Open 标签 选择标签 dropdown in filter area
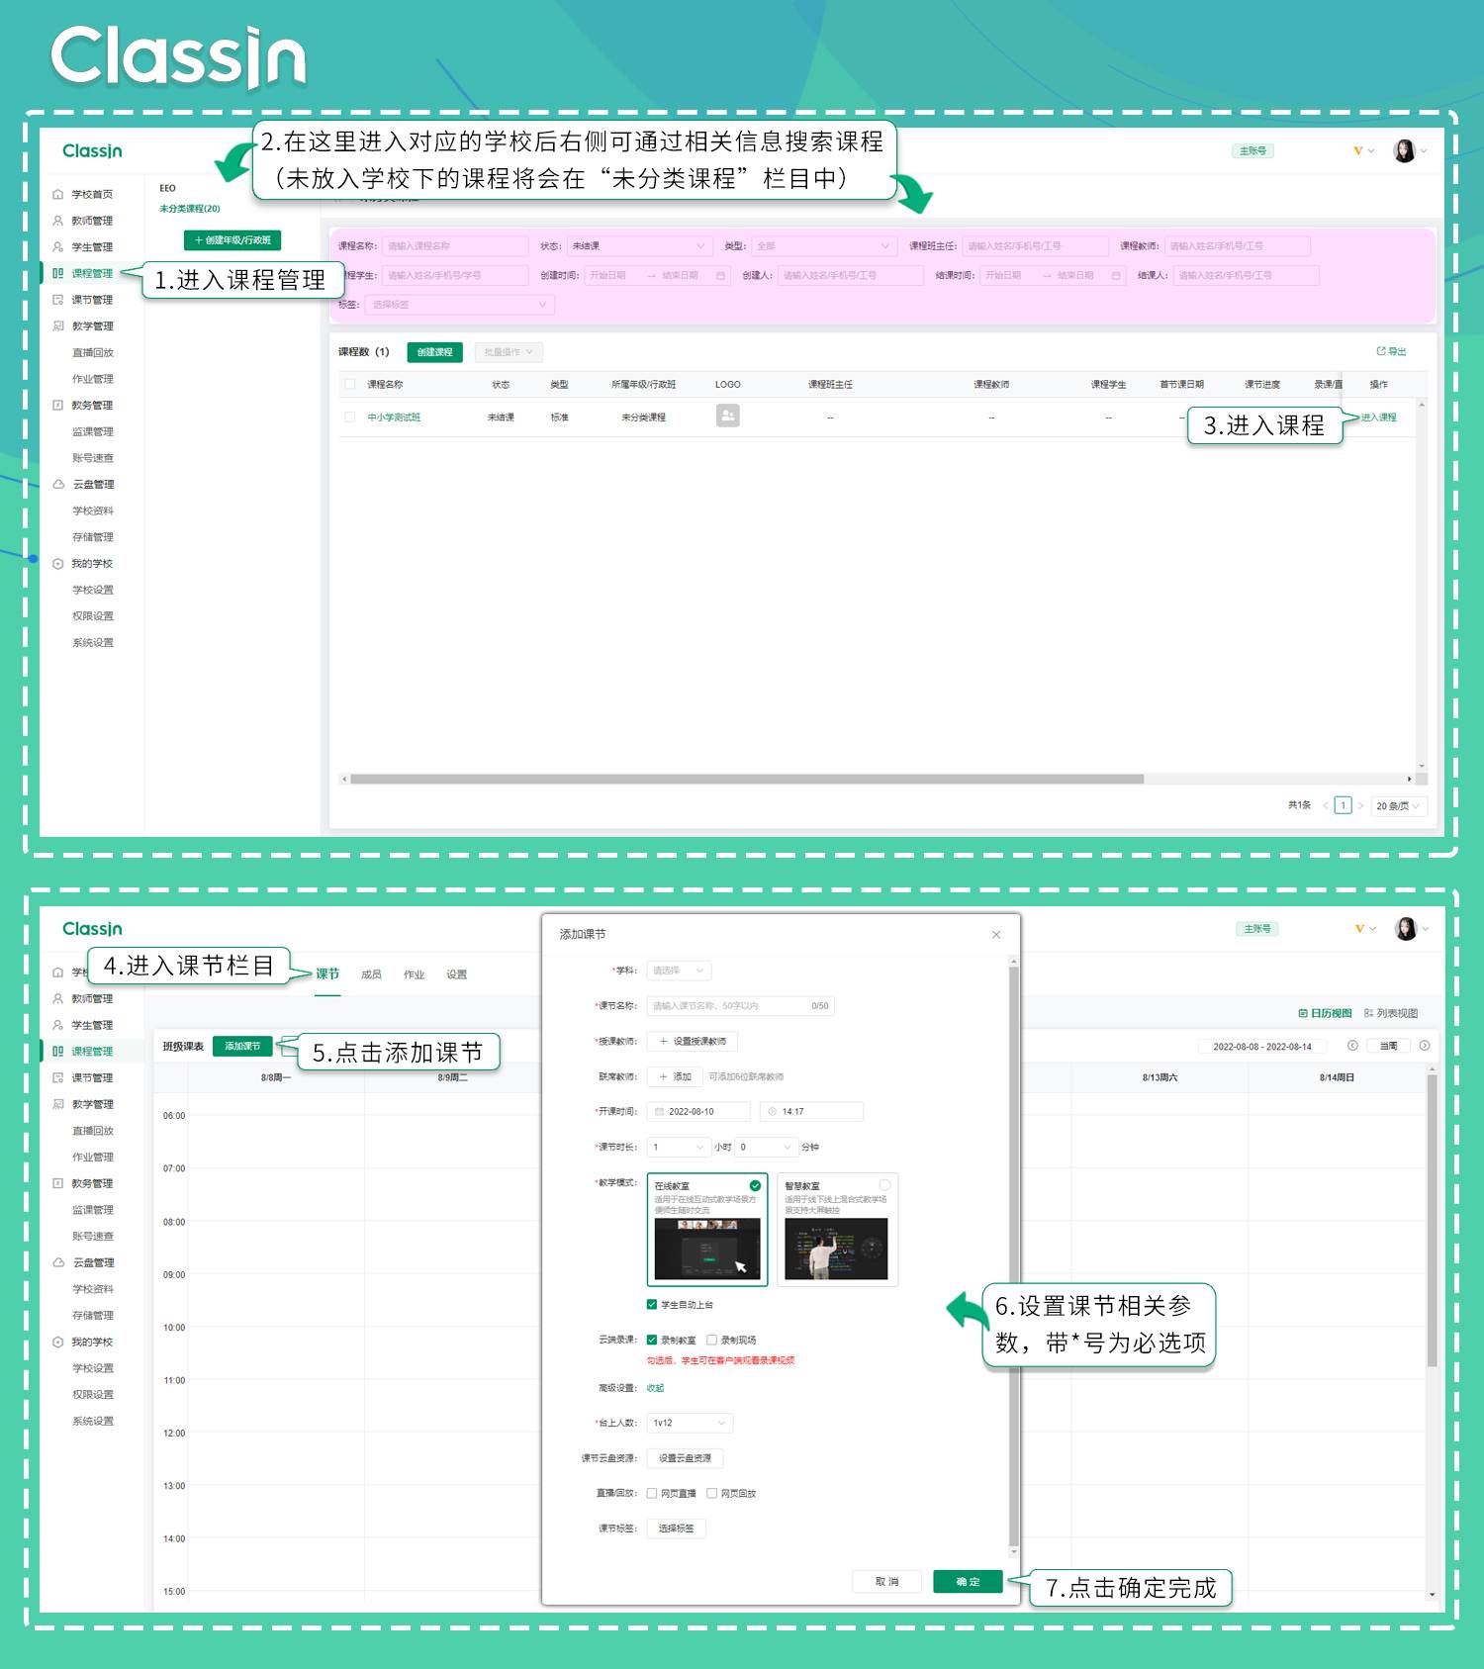Viewport: 1484px width, 1669px height. tap(459, 305)
